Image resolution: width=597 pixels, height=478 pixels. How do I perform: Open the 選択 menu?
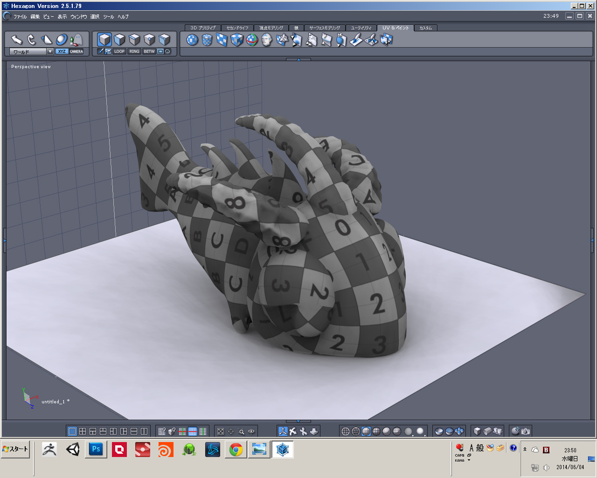pos(95,16)
